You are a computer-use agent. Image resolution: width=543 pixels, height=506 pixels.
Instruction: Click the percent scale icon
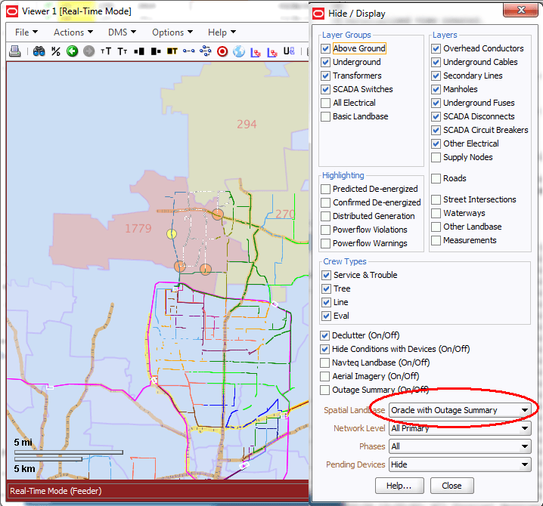click(x=55, y=51)
